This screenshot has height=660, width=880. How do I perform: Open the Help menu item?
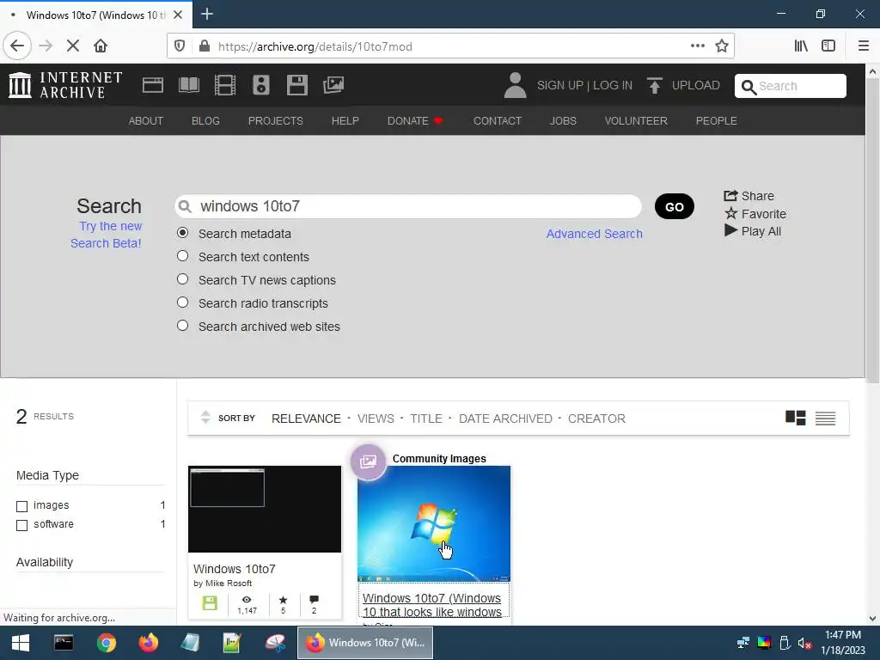pyautogui.click(x=345, y=120)
